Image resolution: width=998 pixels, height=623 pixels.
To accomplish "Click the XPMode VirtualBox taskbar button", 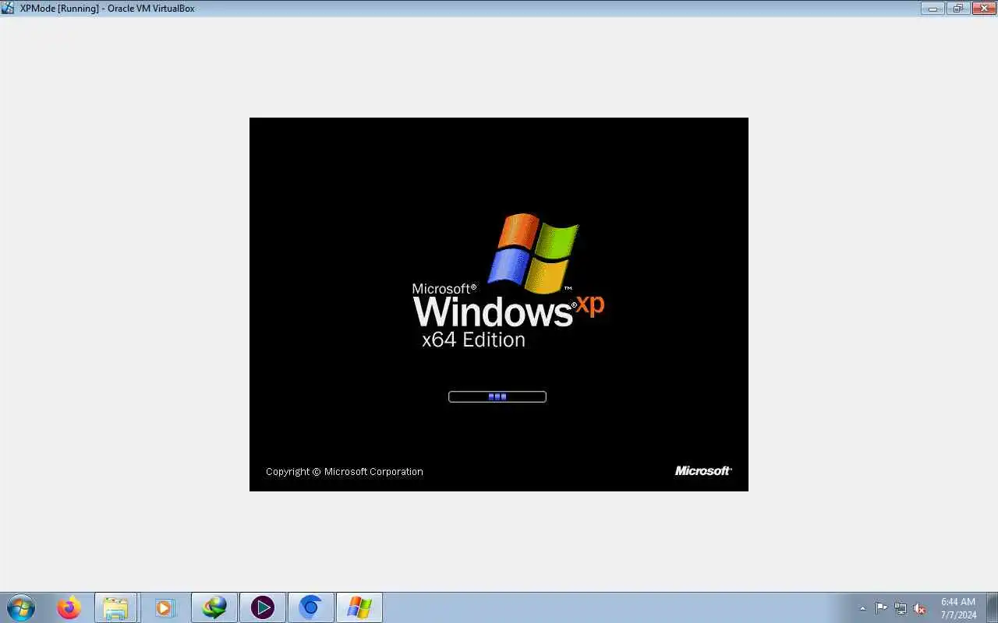I will (x=359, y=607).
